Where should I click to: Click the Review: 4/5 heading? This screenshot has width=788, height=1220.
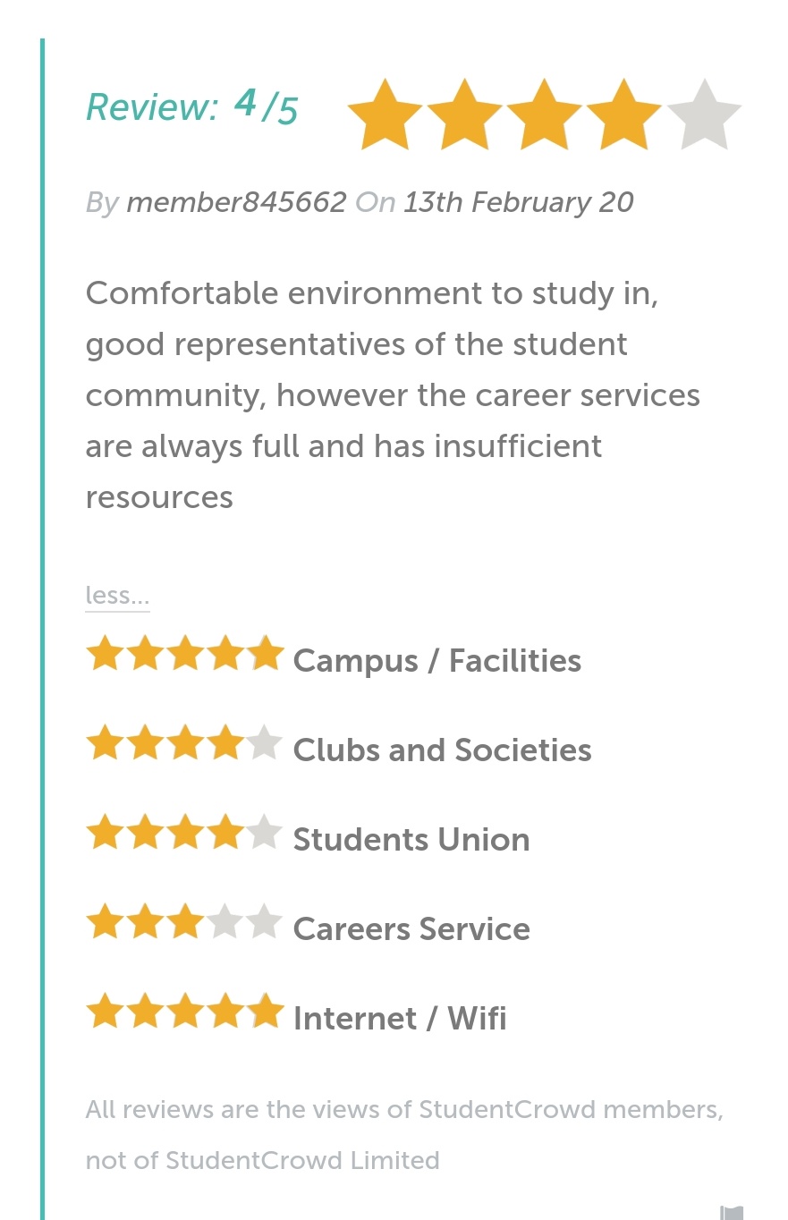tap(192, 107)
